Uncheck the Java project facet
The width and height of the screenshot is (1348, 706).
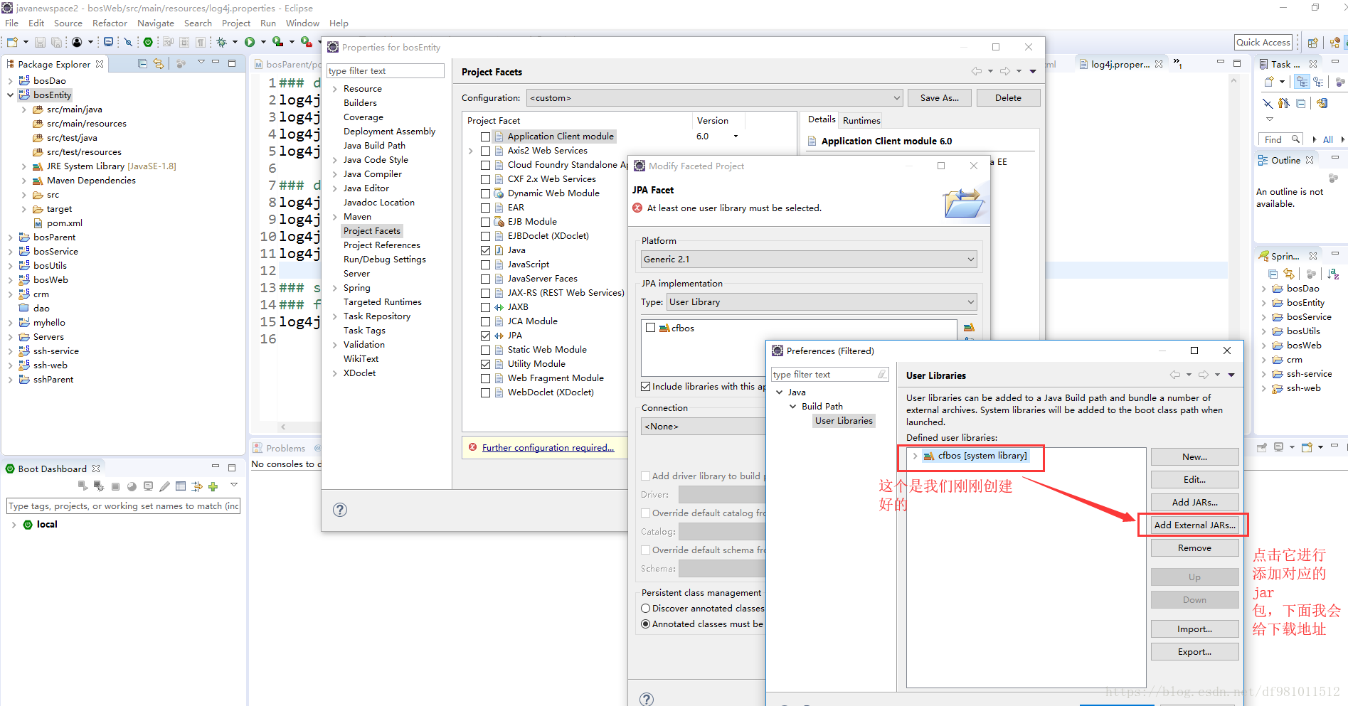coord(485,250)
